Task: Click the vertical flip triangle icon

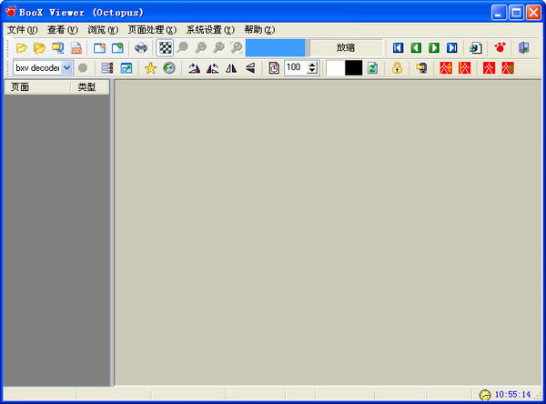Action: pos(250,68)
